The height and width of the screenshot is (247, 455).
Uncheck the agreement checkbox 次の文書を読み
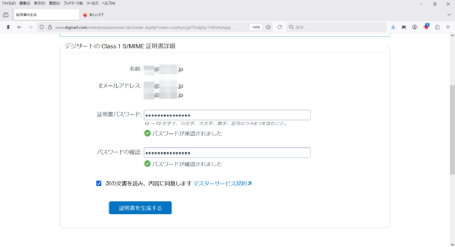tap(99, 183)
